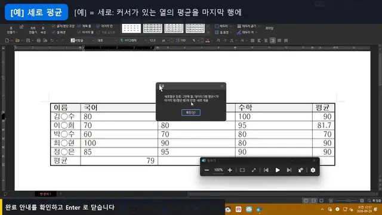Open the 테두리 굵기 dropdown
Image resolution: width=382 pixels, height=215 pixels.
tap(248, 26)
